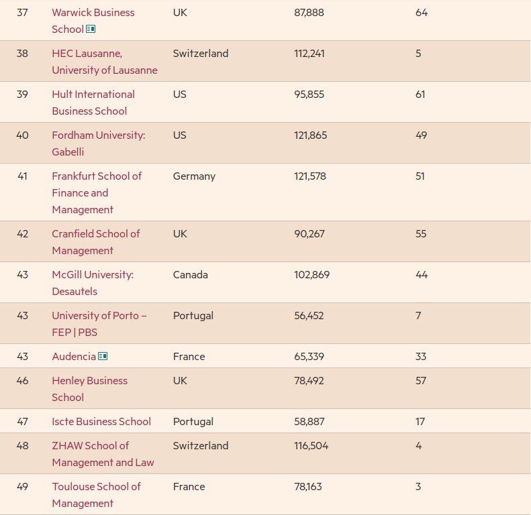The width and height of the screenshot is (531, 515).
Task: Open Fordham University: Gabelli link
Action: point(99,144)
